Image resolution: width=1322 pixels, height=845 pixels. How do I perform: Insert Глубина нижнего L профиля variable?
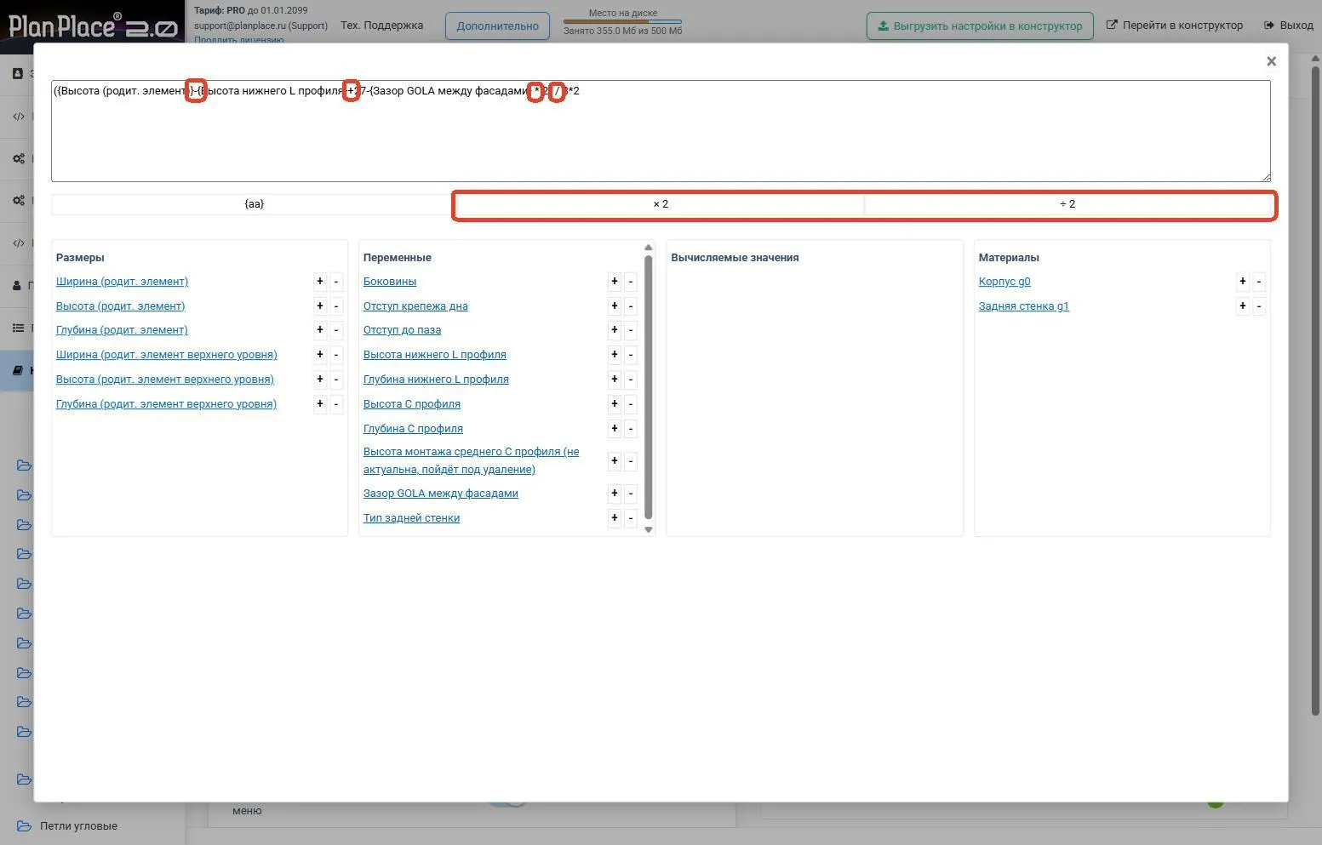[x=436, y=380]
